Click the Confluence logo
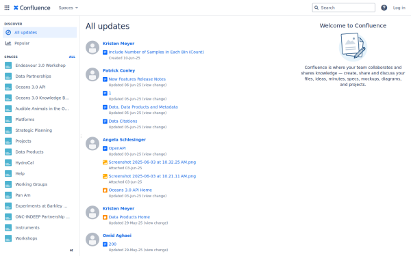This screenshot has width=411, height=256. (32, 8)
